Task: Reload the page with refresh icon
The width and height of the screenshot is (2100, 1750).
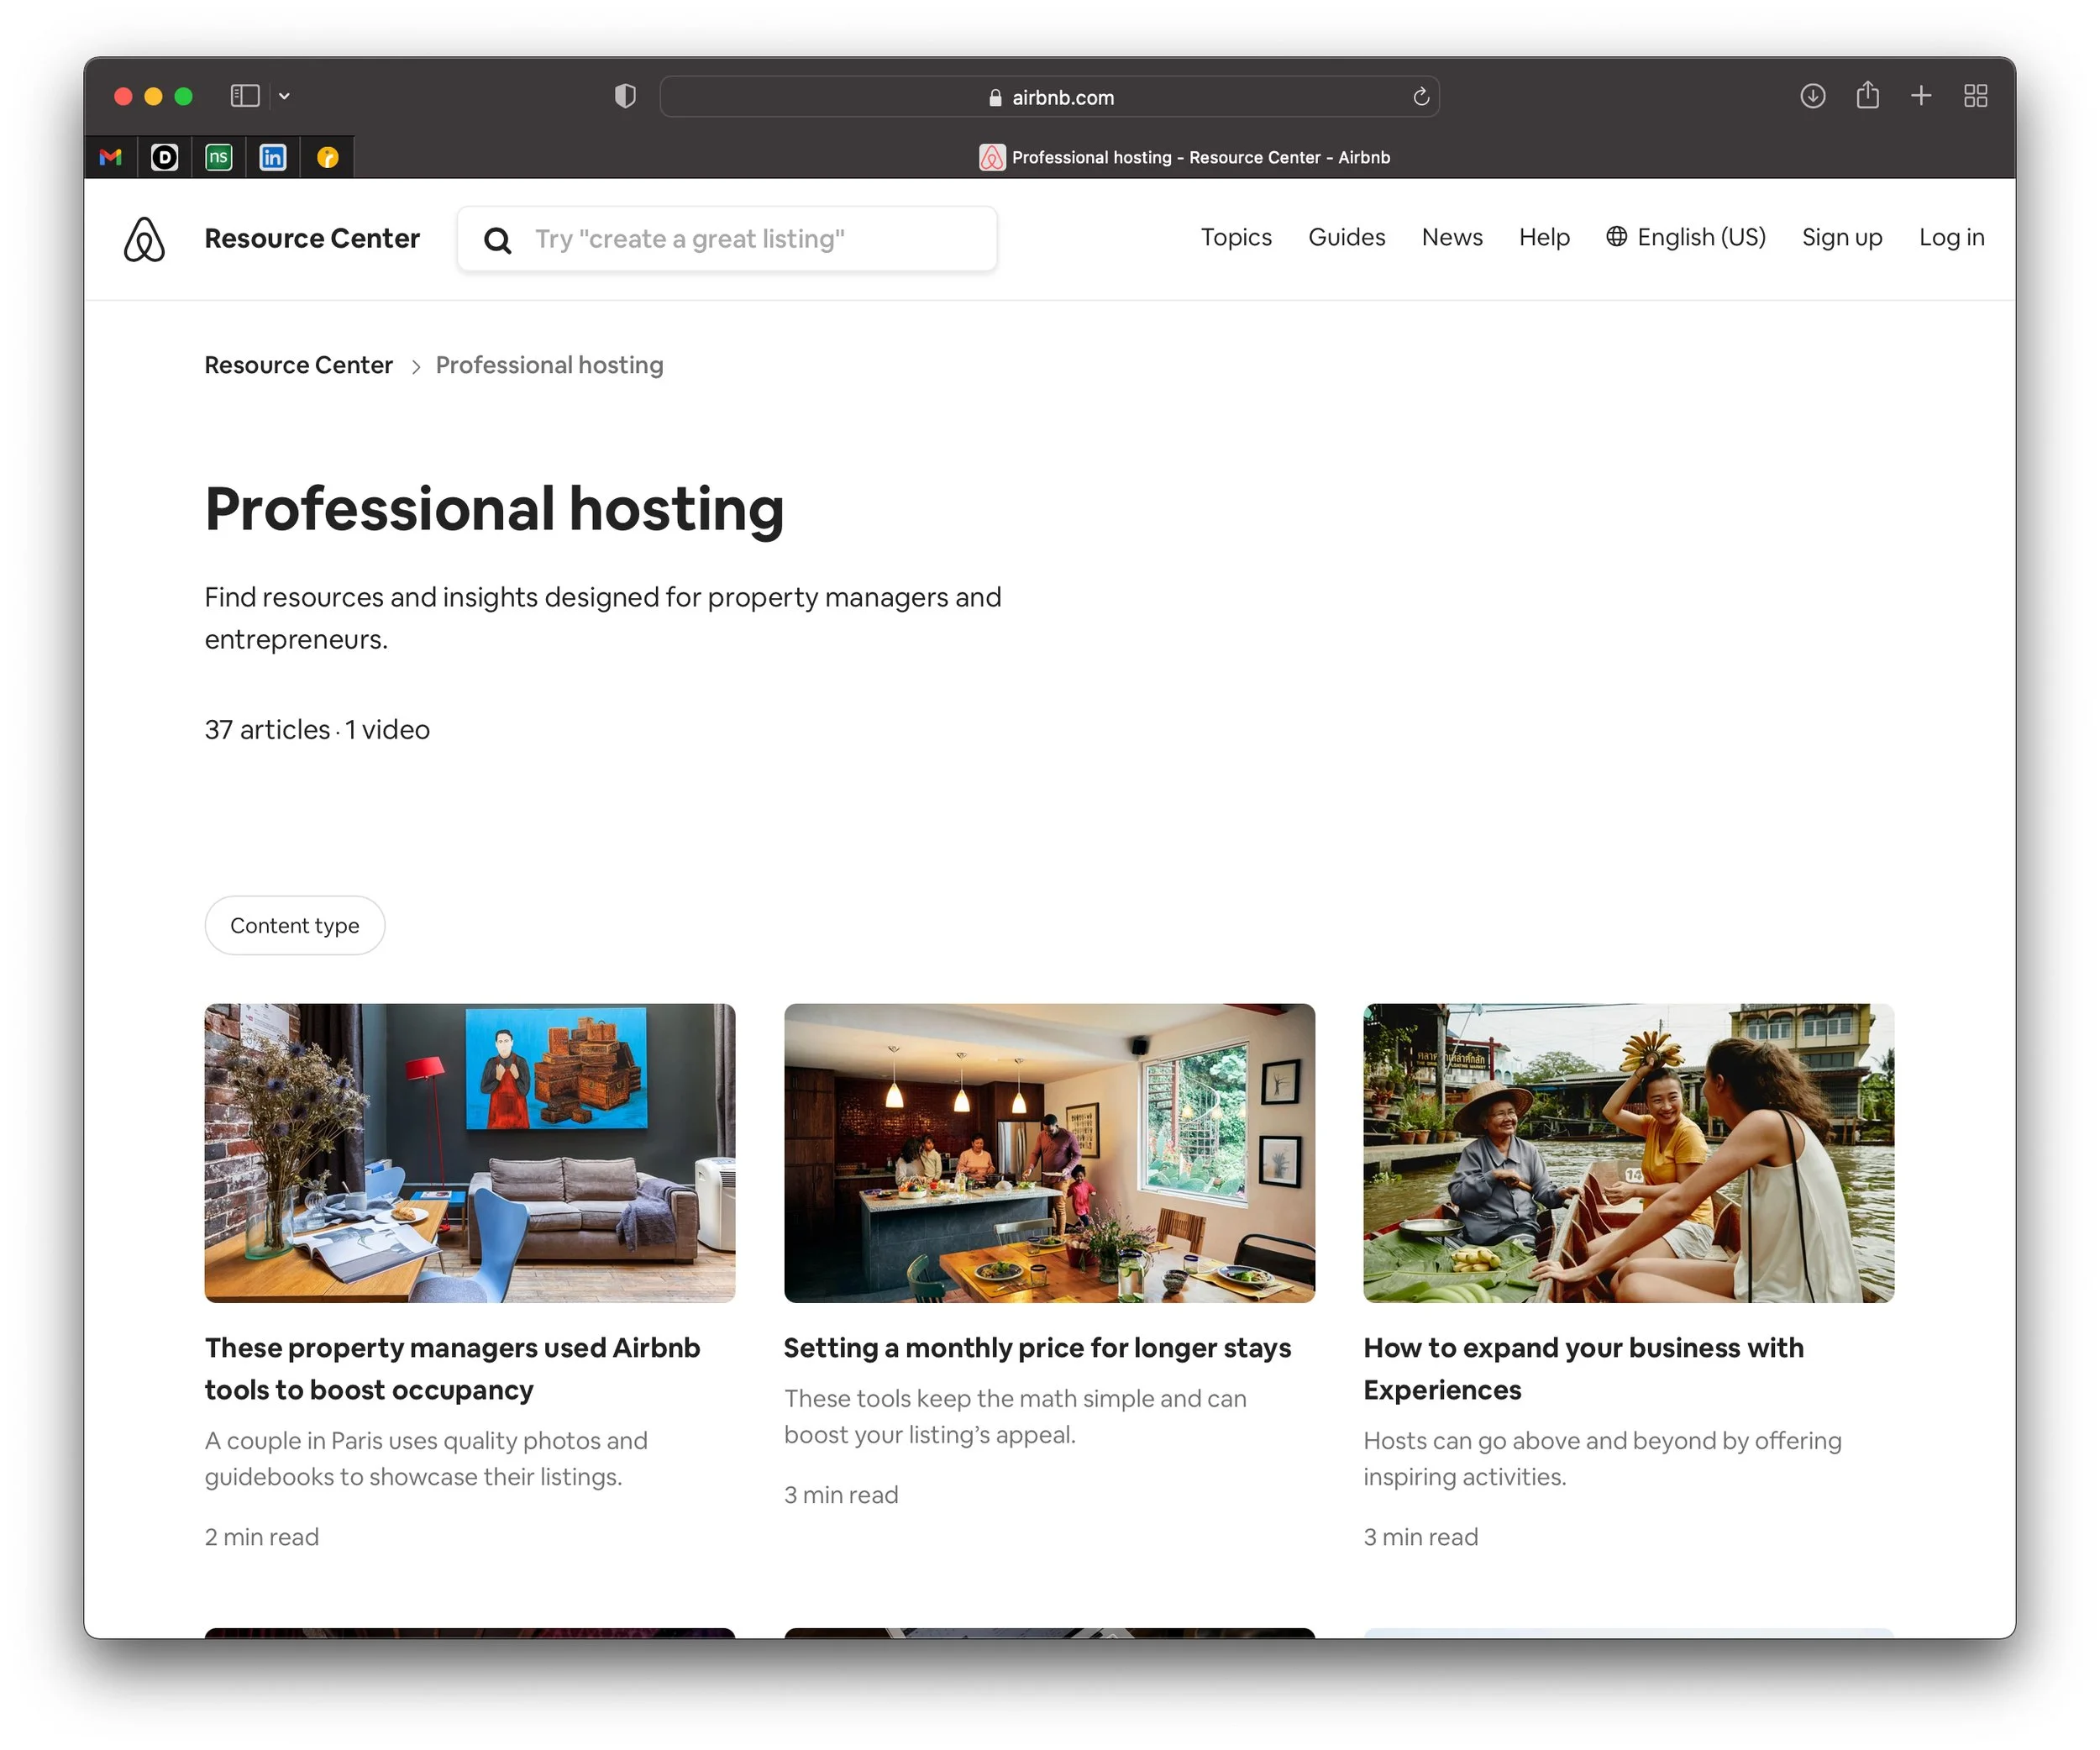Action: click(x=1421, y=97)
